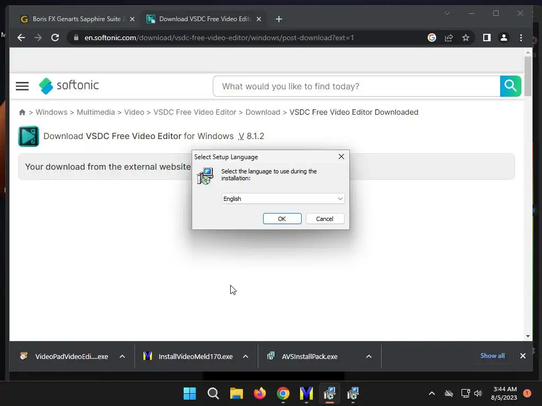Expand options for the VideoPadVideoEdi....exe download
The height and width of the screenshot is (406, 542).
tap(122, 356)
